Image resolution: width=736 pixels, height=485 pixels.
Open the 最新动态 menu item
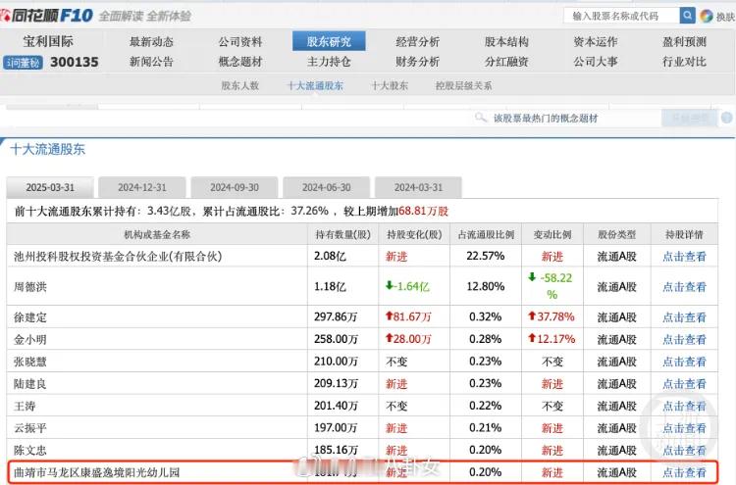coord(151,42)
